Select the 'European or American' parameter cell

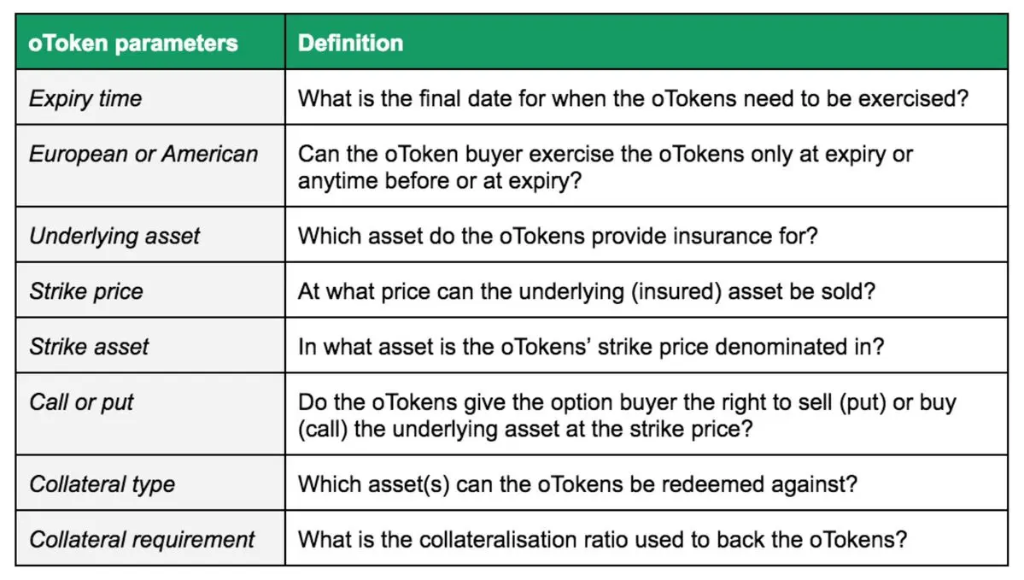click(150, 166)
